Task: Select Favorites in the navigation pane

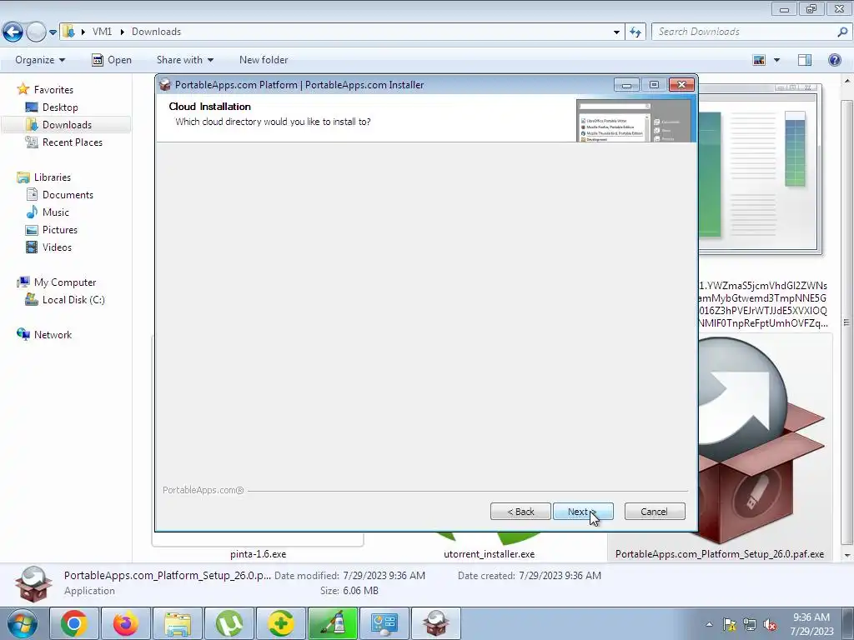Action: [x=53, y=90]
